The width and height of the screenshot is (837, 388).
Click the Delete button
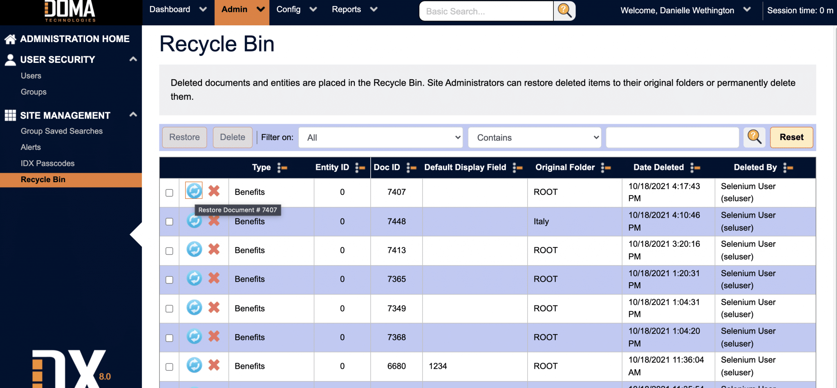[233, 137]
